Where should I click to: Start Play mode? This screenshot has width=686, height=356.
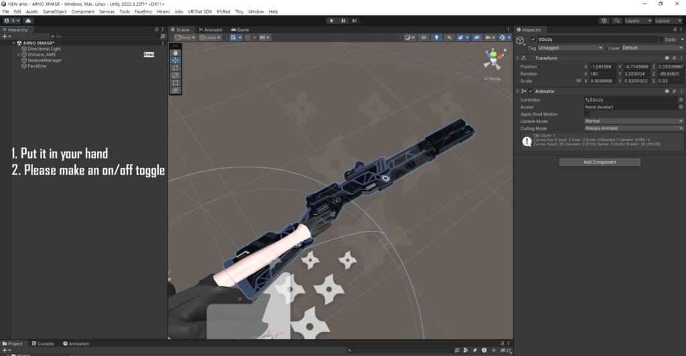coord(332,21)
